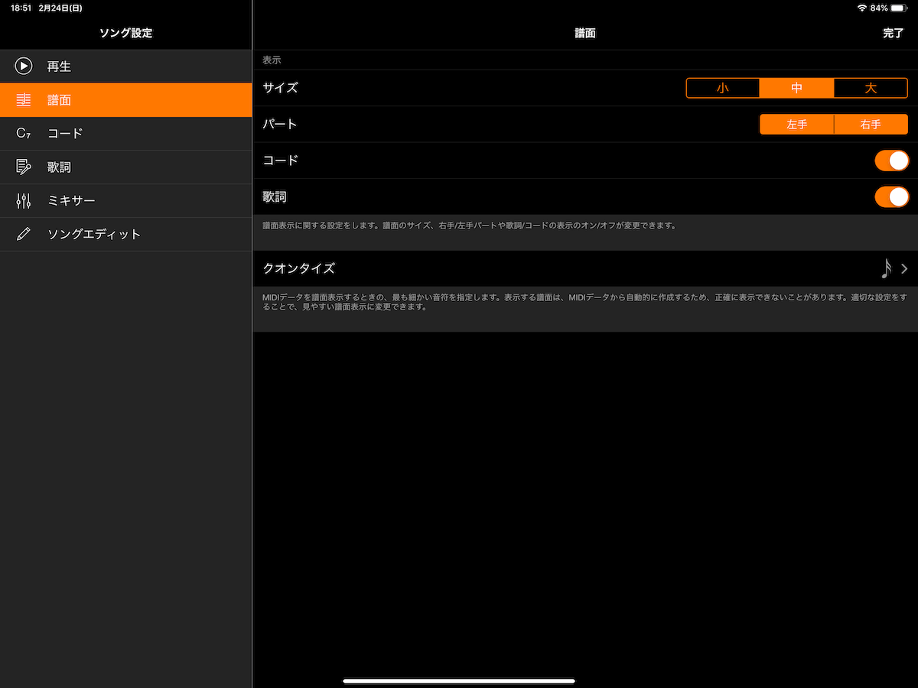The image size is (918, 688).
Task: Click the Wi-Fi status icon
Action: point(862,8)
